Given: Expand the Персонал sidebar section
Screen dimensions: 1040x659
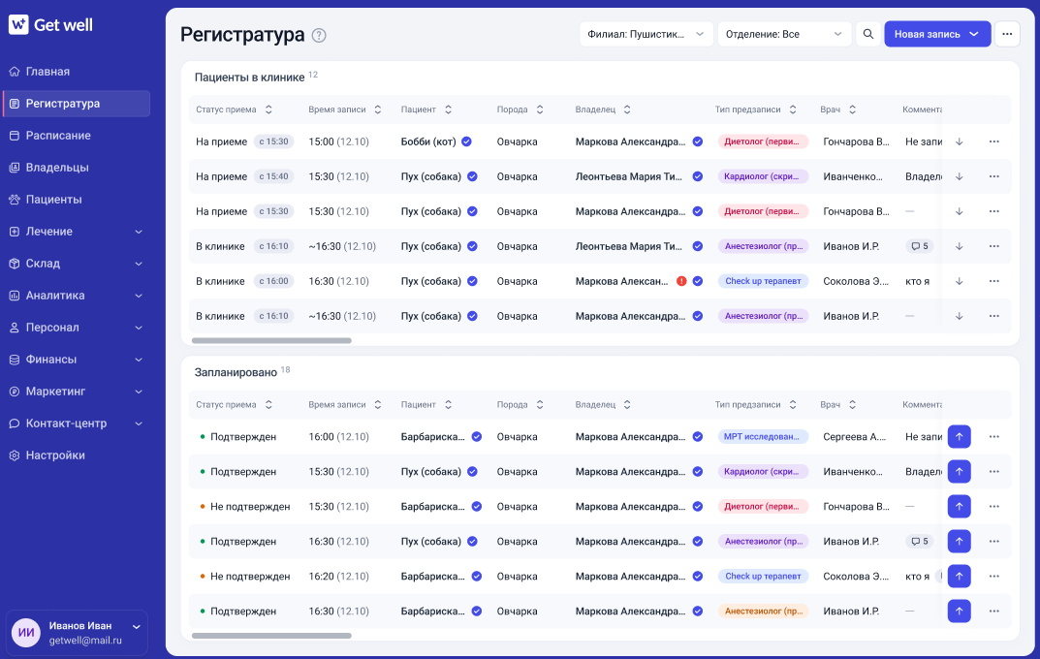Looking at the screenshot, I should (139, 328).
